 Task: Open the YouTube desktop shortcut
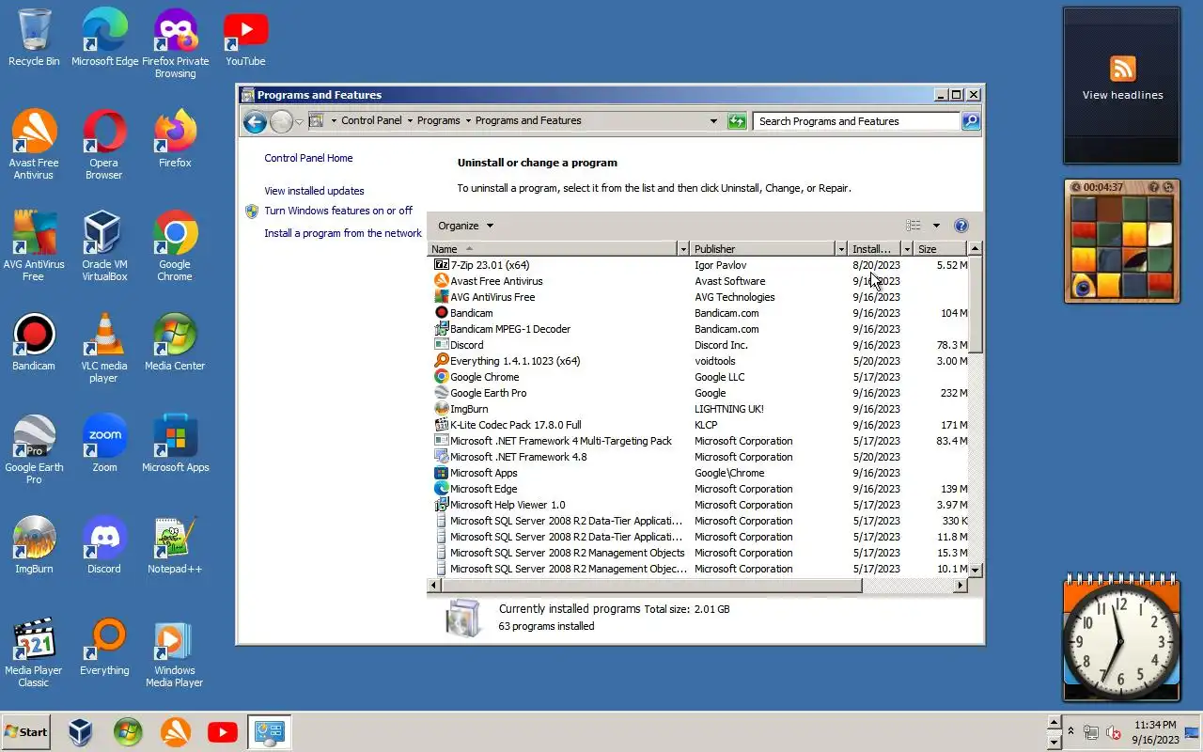pyautogui.click(x=245, y=38)
